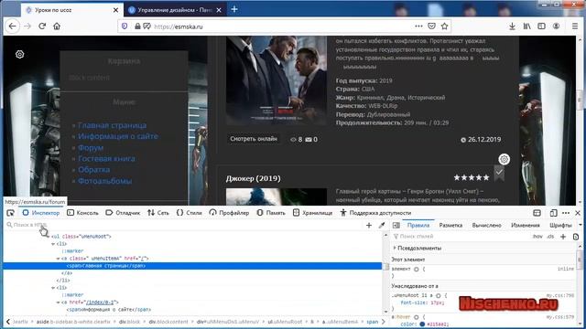Open the Firefox hamburger menu
The height and width of the screenshot is (329, 586).
click(575, 27)
